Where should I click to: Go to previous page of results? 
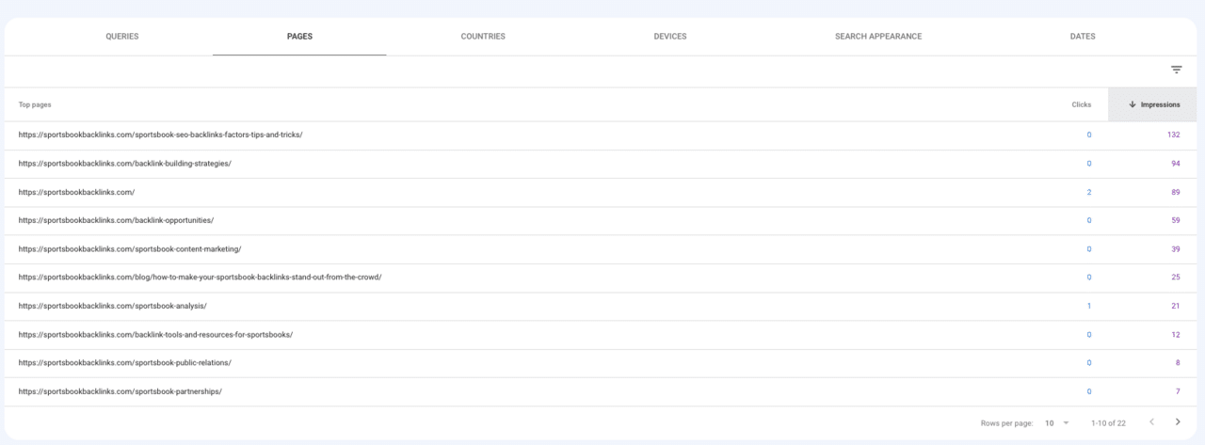(1151, 422)
